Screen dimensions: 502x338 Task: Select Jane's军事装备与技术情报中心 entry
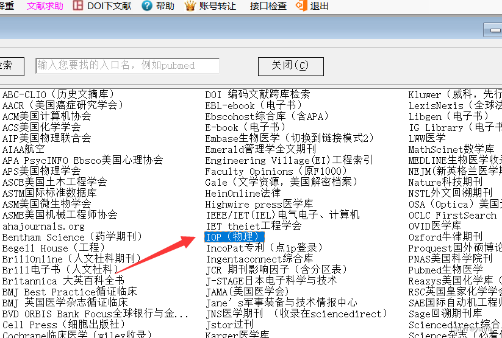[281, 303]
